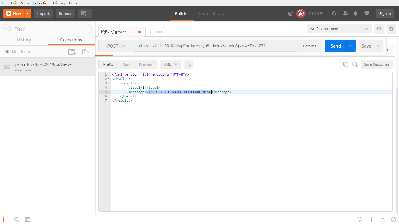Click the red sync status icon
Image resolution: width=399 pixels, height=224 pixels.
pyautogui.click(x=301, y=13)
